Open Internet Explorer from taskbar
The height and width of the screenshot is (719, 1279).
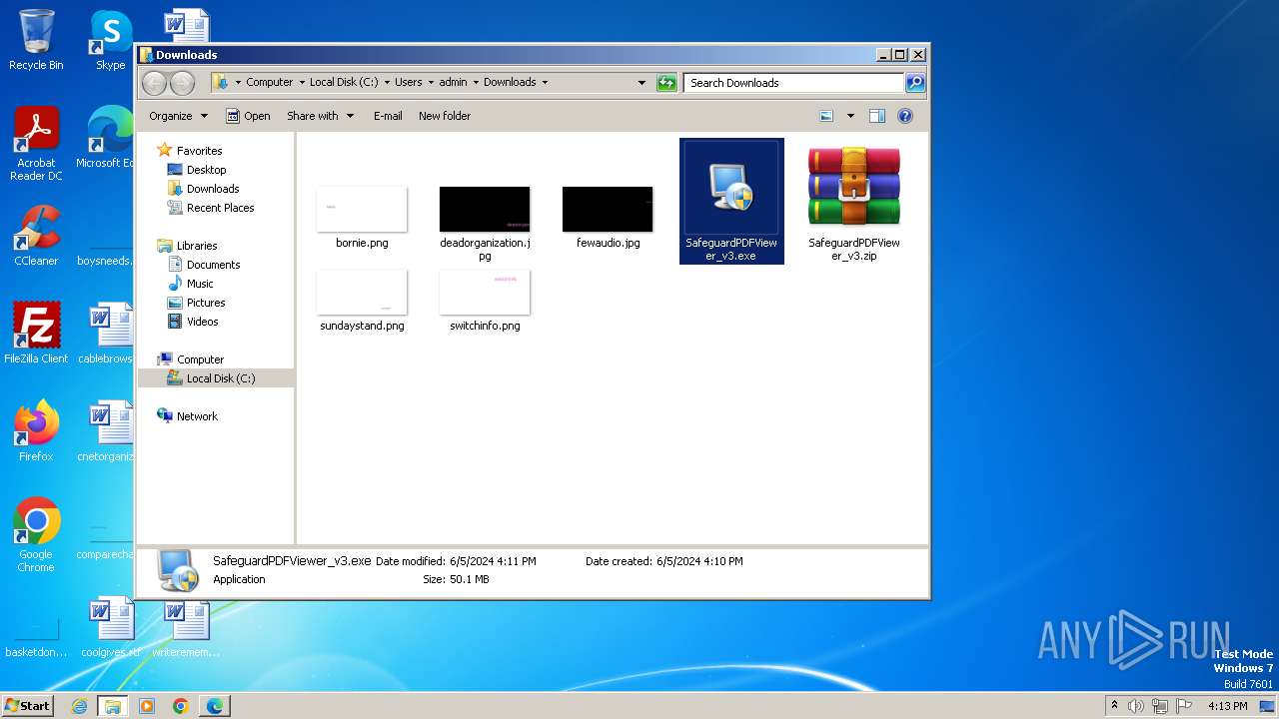(x=80, y=706)
